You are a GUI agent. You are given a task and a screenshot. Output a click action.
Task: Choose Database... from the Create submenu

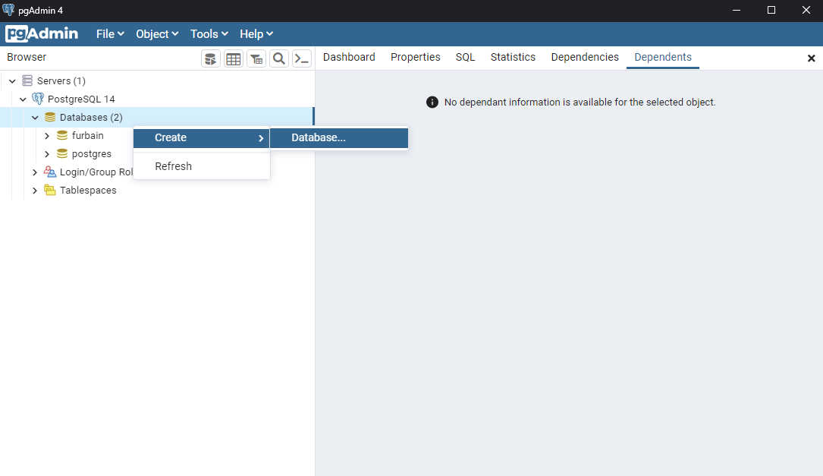[x=339, y=137]
